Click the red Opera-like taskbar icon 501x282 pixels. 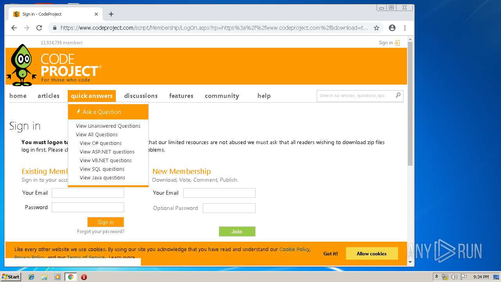click(84, 277)
